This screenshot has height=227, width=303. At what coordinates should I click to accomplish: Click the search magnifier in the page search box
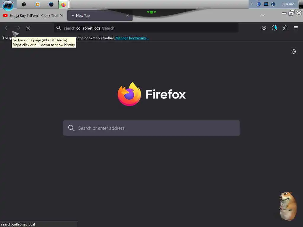(71, 128)
